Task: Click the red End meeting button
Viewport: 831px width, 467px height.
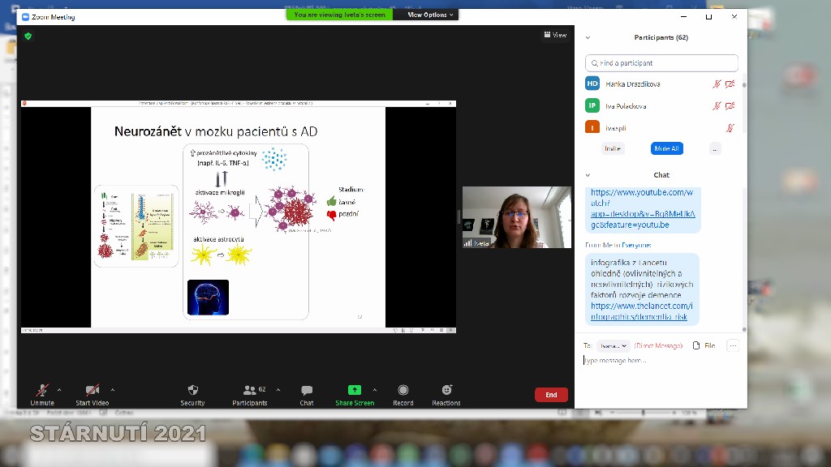Action: pyautogui.click(x=551, y=395)
